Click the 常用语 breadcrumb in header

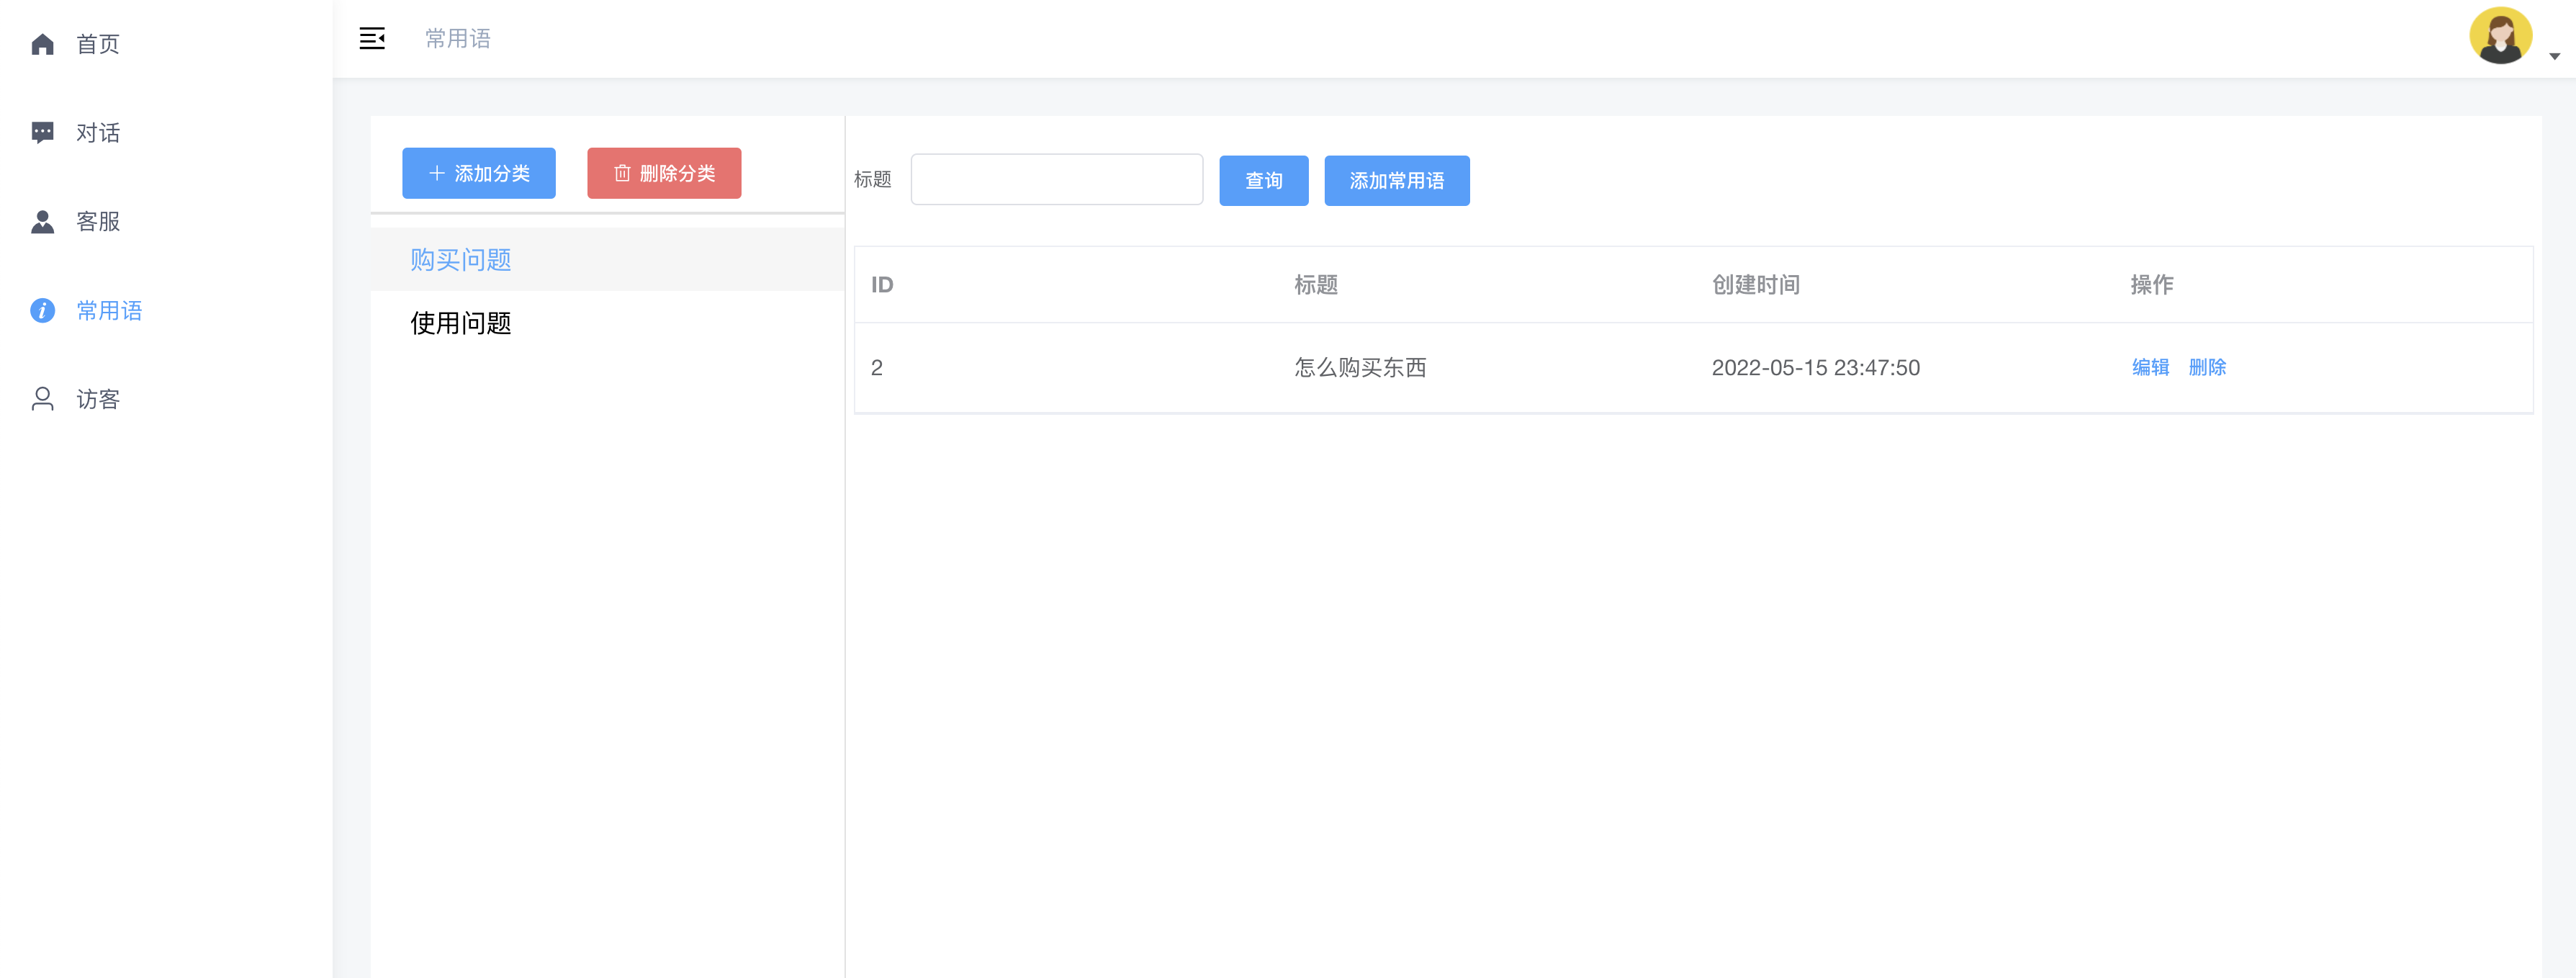click(458, 38)
